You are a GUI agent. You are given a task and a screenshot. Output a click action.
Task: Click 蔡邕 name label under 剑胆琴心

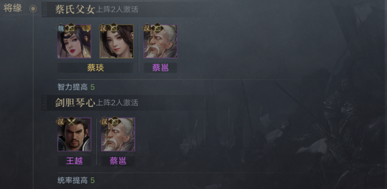[x=118, y=161]
